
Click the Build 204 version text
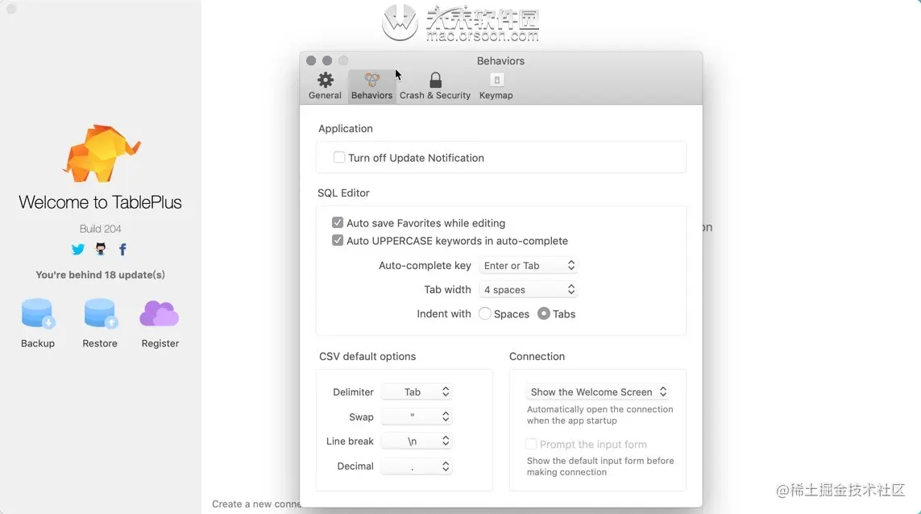pyautogui.click(x=101, y=229)
